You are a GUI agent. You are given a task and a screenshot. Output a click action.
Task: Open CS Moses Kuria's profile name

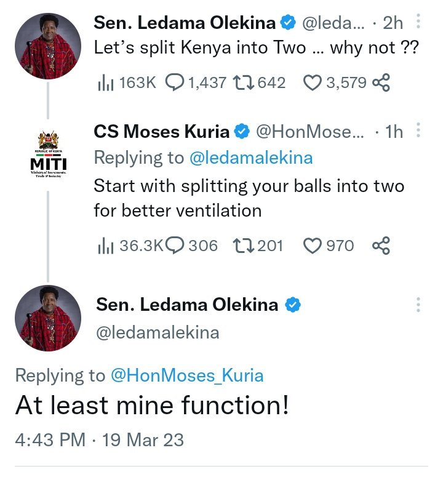pos(162,131)
